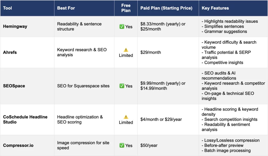Select the Compressor.io tool name
Image resolution: width=268 pixels, height=156 pixels.
[x=18, y=145]
